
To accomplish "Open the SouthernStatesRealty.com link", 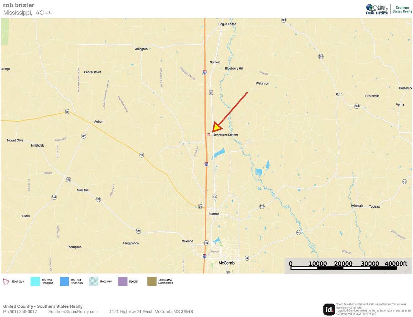I will [73, 312].
